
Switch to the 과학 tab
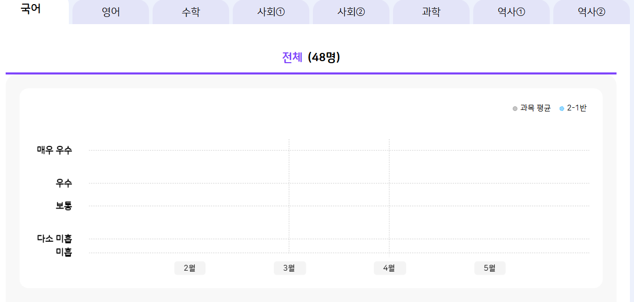tap(431, 12)
